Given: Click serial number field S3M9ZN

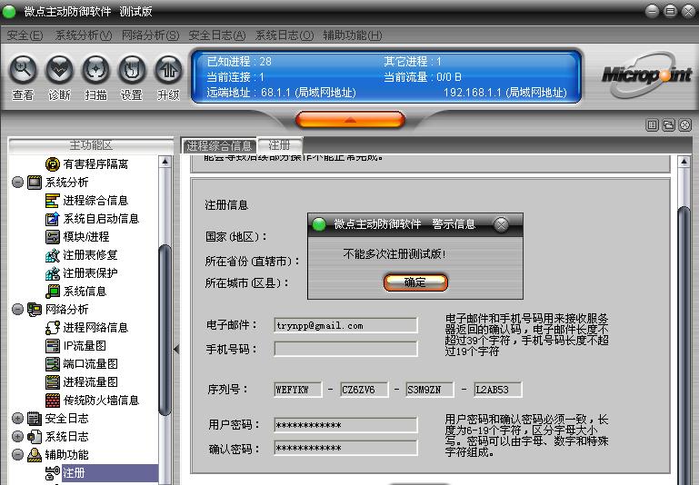Looking at the screenshot, I should [x=430, y=390].
